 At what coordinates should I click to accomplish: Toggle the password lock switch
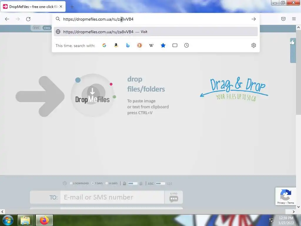pyautogui.click(x=133, y=184)
